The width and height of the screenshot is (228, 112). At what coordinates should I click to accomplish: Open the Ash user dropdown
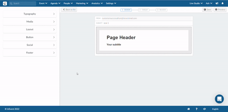click(209, 3)
